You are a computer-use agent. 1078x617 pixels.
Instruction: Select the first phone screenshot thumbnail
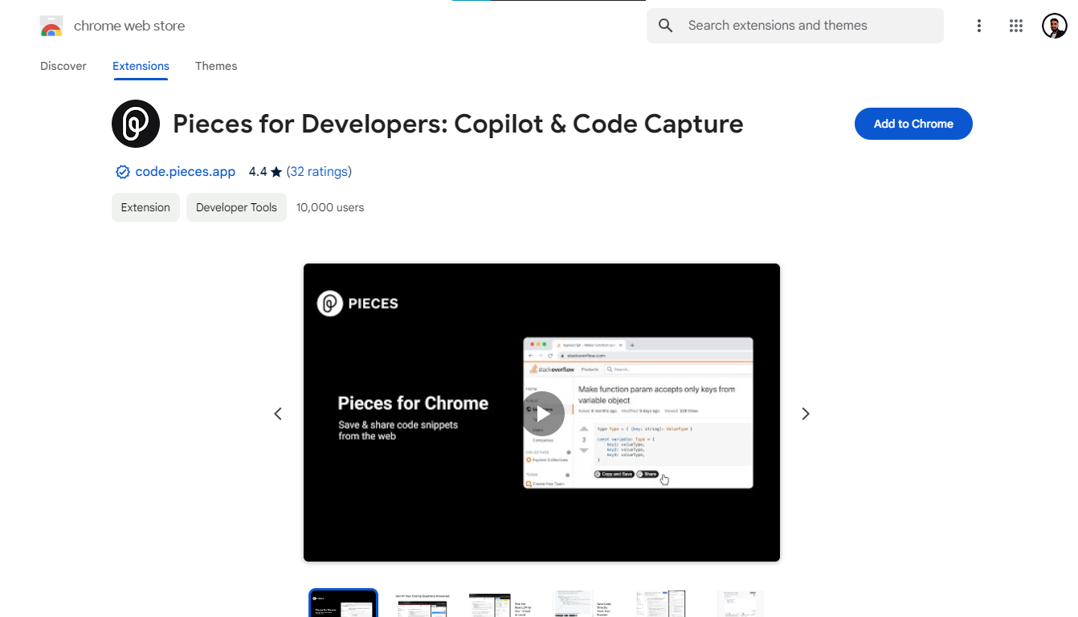point(343,603)
